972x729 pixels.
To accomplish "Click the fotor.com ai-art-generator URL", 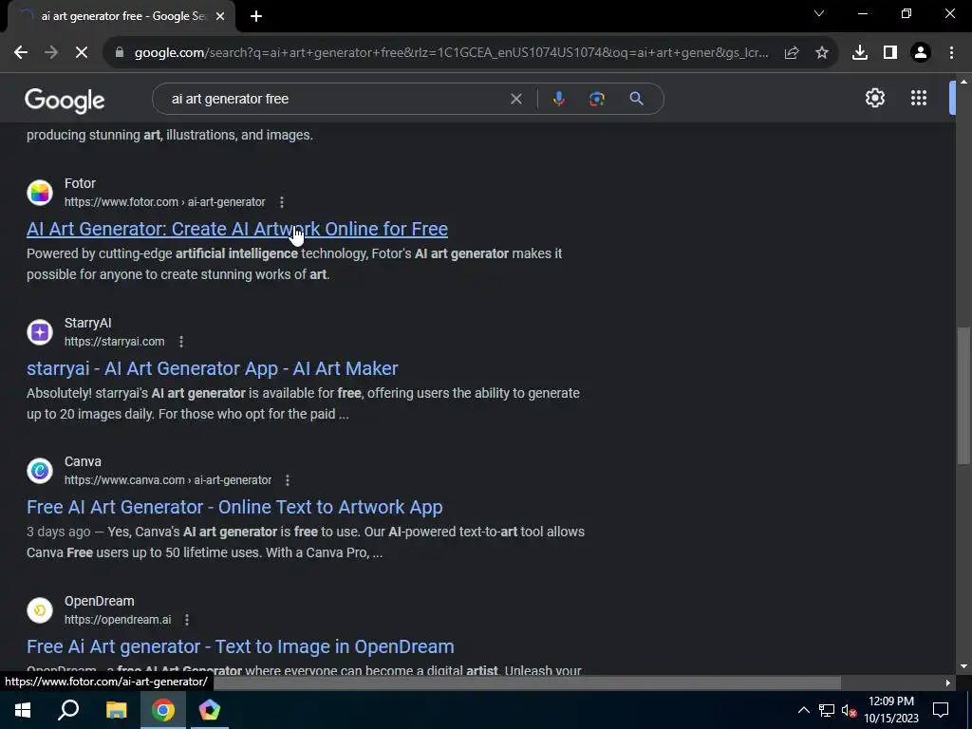I will [x=164, y=202].
